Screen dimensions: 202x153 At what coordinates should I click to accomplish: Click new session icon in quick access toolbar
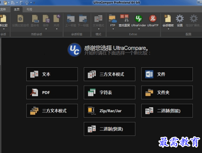(5, 2)
